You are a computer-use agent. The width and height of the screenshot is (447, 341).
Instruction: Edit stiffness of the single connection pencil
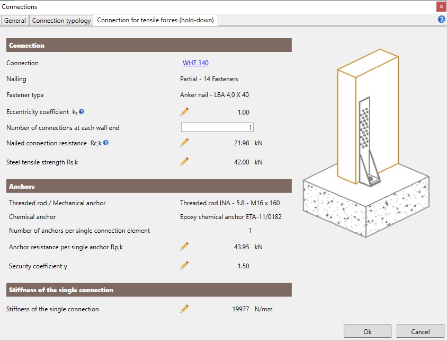point(184,309)
